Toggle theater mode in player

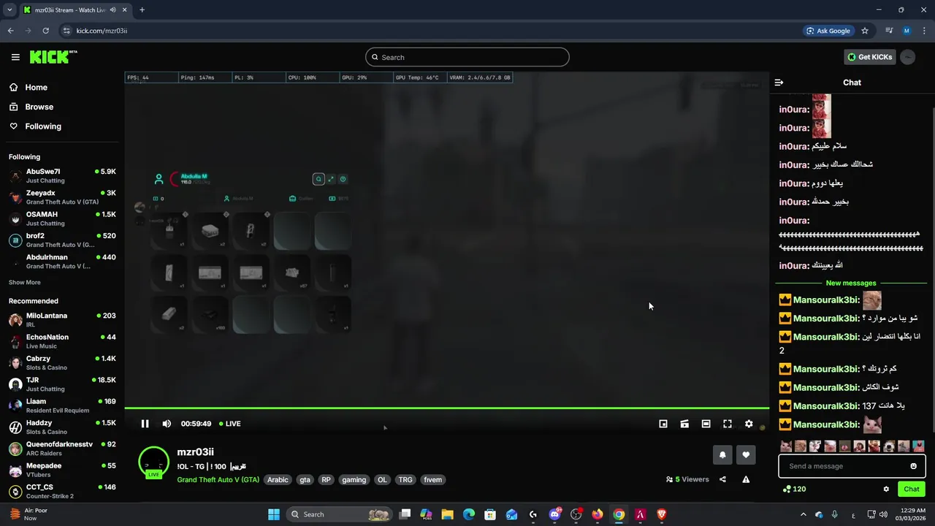coord(706,424)
